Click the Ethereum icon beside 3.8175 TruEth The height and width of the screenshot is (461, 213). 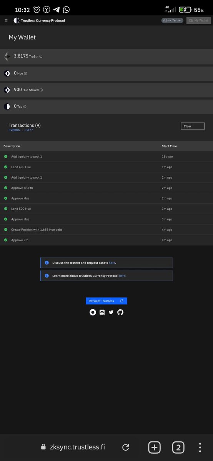[7, 56]
